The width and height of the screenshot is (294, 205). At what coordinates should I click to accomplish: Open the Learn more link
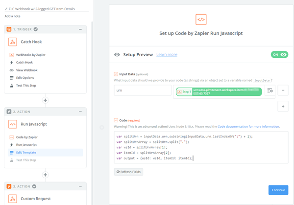click(167, 55)
